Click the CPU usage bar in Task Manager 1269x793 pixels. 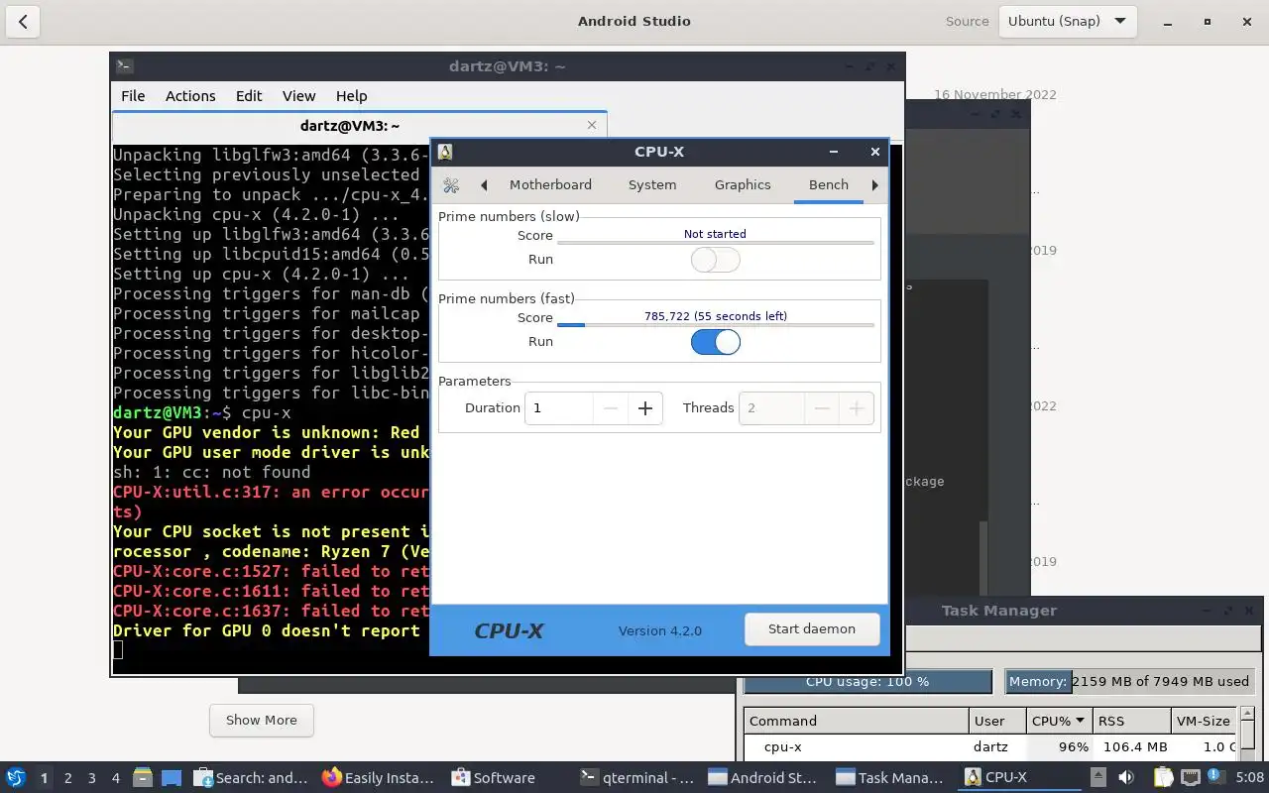pos(867,682)
